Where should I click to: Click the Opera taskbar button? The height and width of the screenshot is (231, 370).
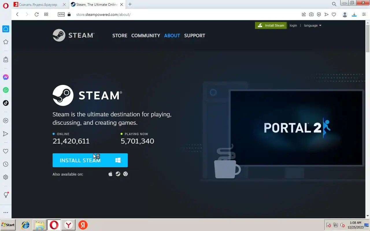click(x=54, y=225)
